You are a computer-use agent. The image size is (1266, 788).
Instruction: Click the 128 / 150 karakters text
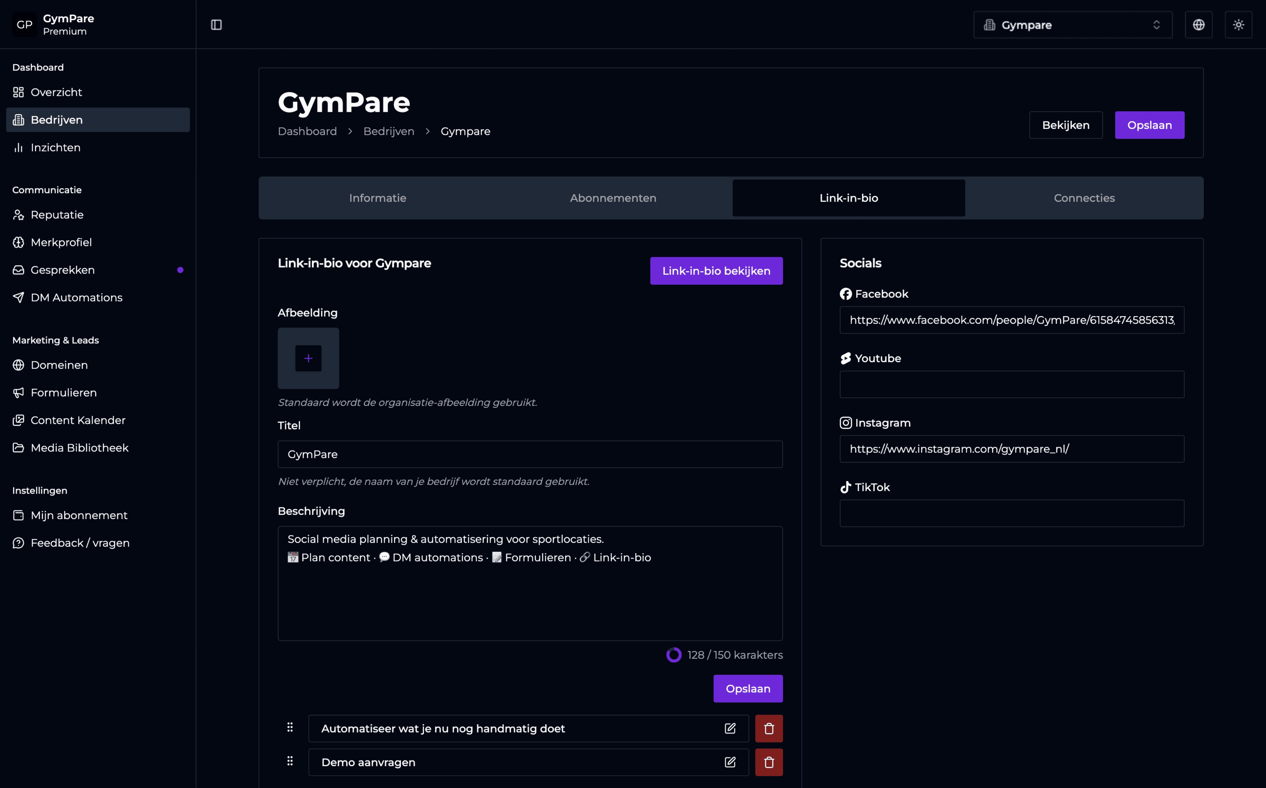(735, 655)
